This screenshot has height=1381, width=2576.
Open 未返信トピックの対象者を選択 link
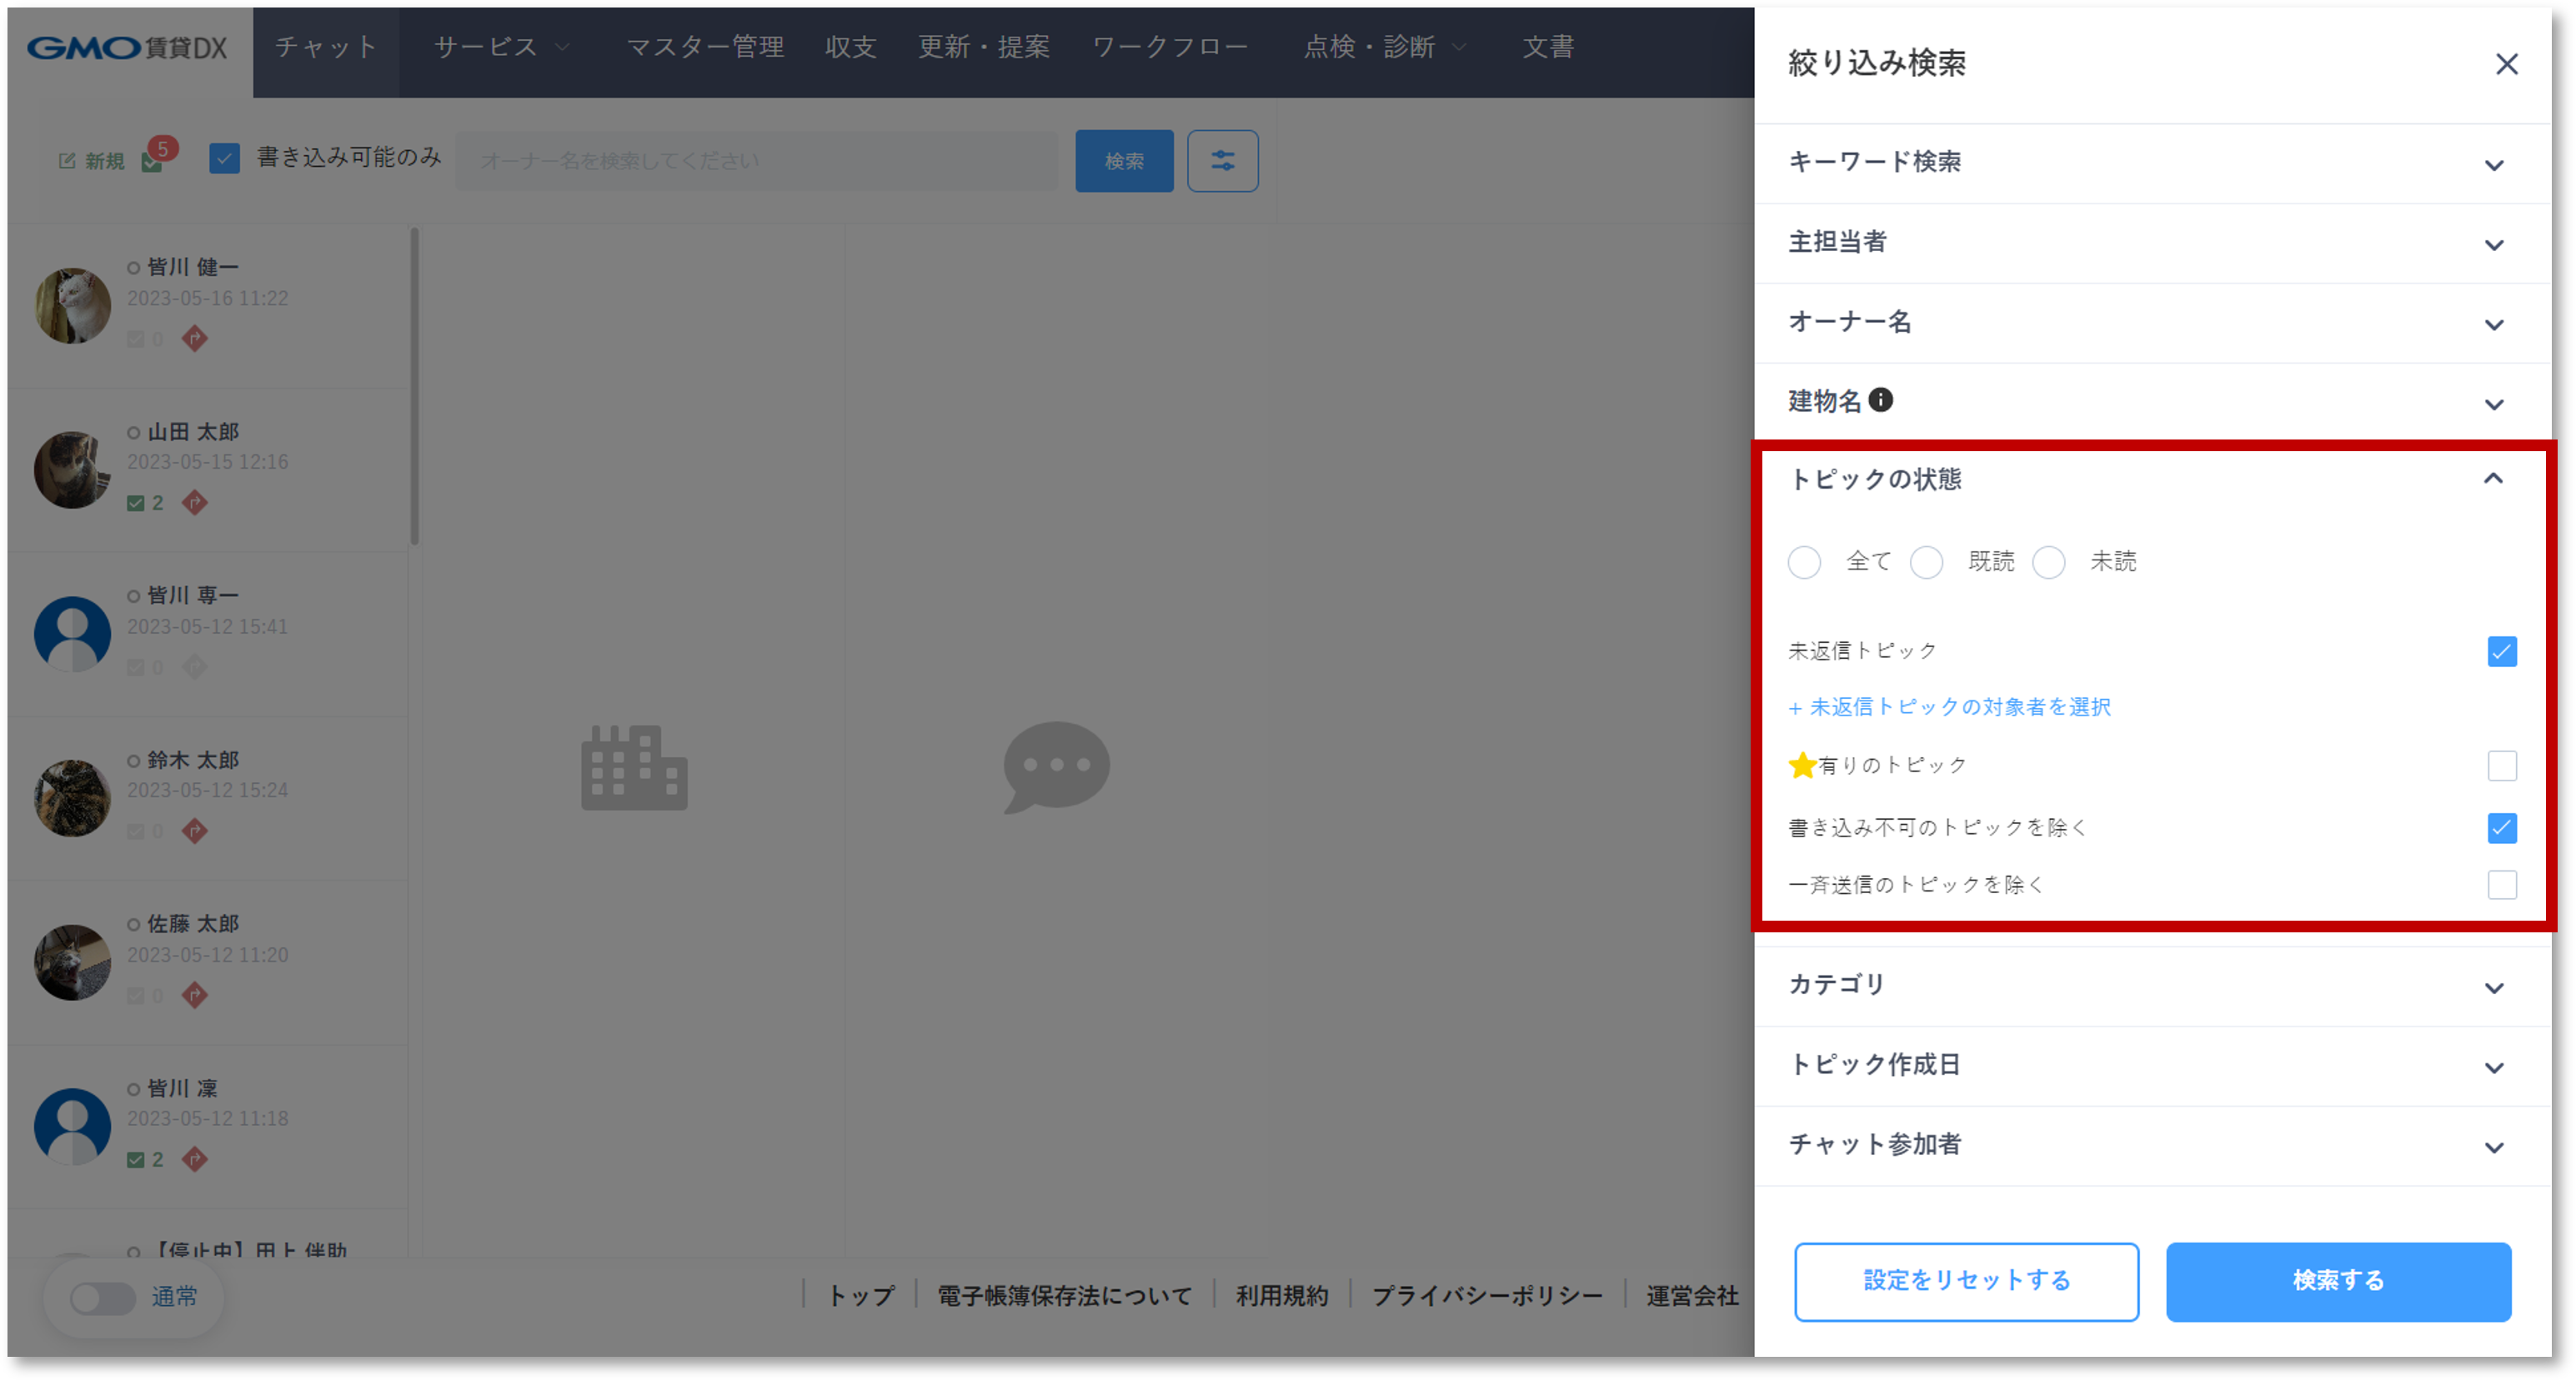tap(1948, 706)
